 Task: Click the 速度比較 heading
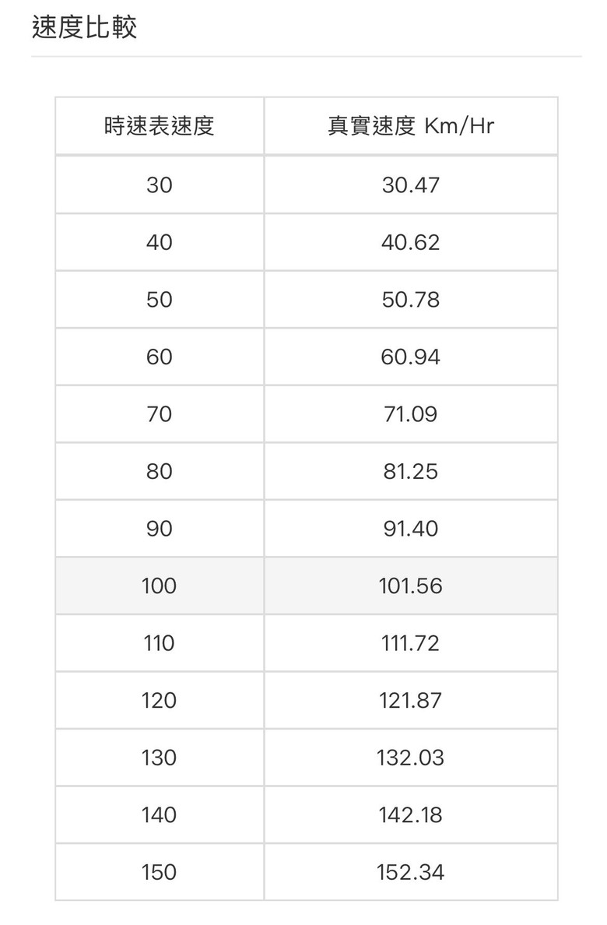84,28
